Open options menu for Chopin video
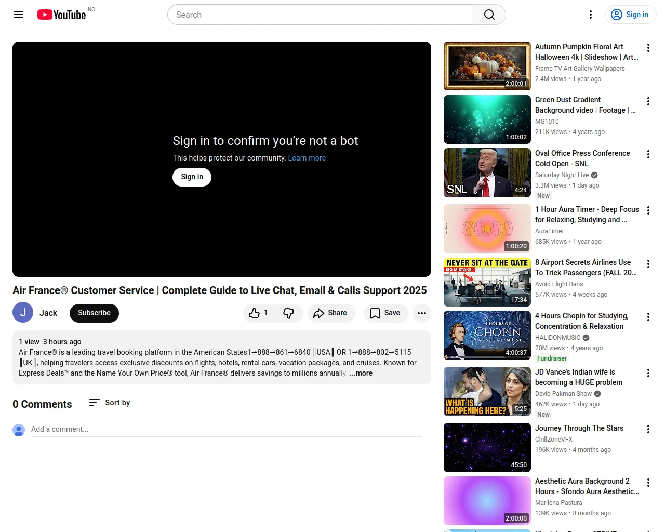Image resolution: width=665 pixels, height=532 pixels. [x=648, y=317]
